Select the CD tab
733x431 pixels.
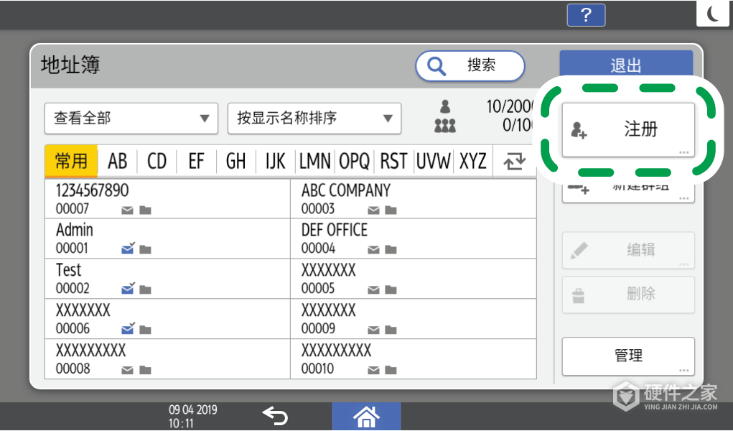pyautogui.click(x=157, y=161)
